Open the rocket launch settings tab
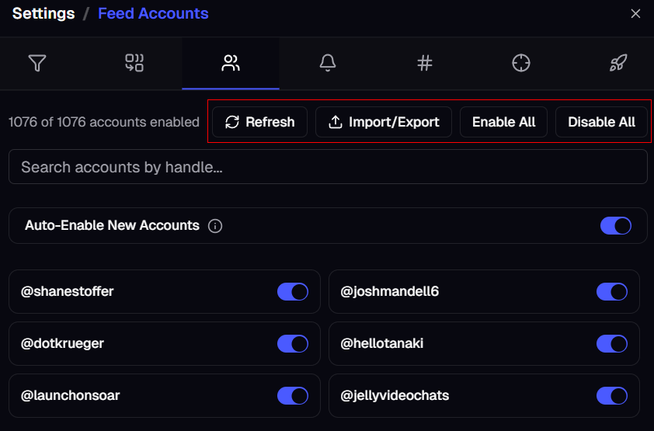 coord(617,64)
